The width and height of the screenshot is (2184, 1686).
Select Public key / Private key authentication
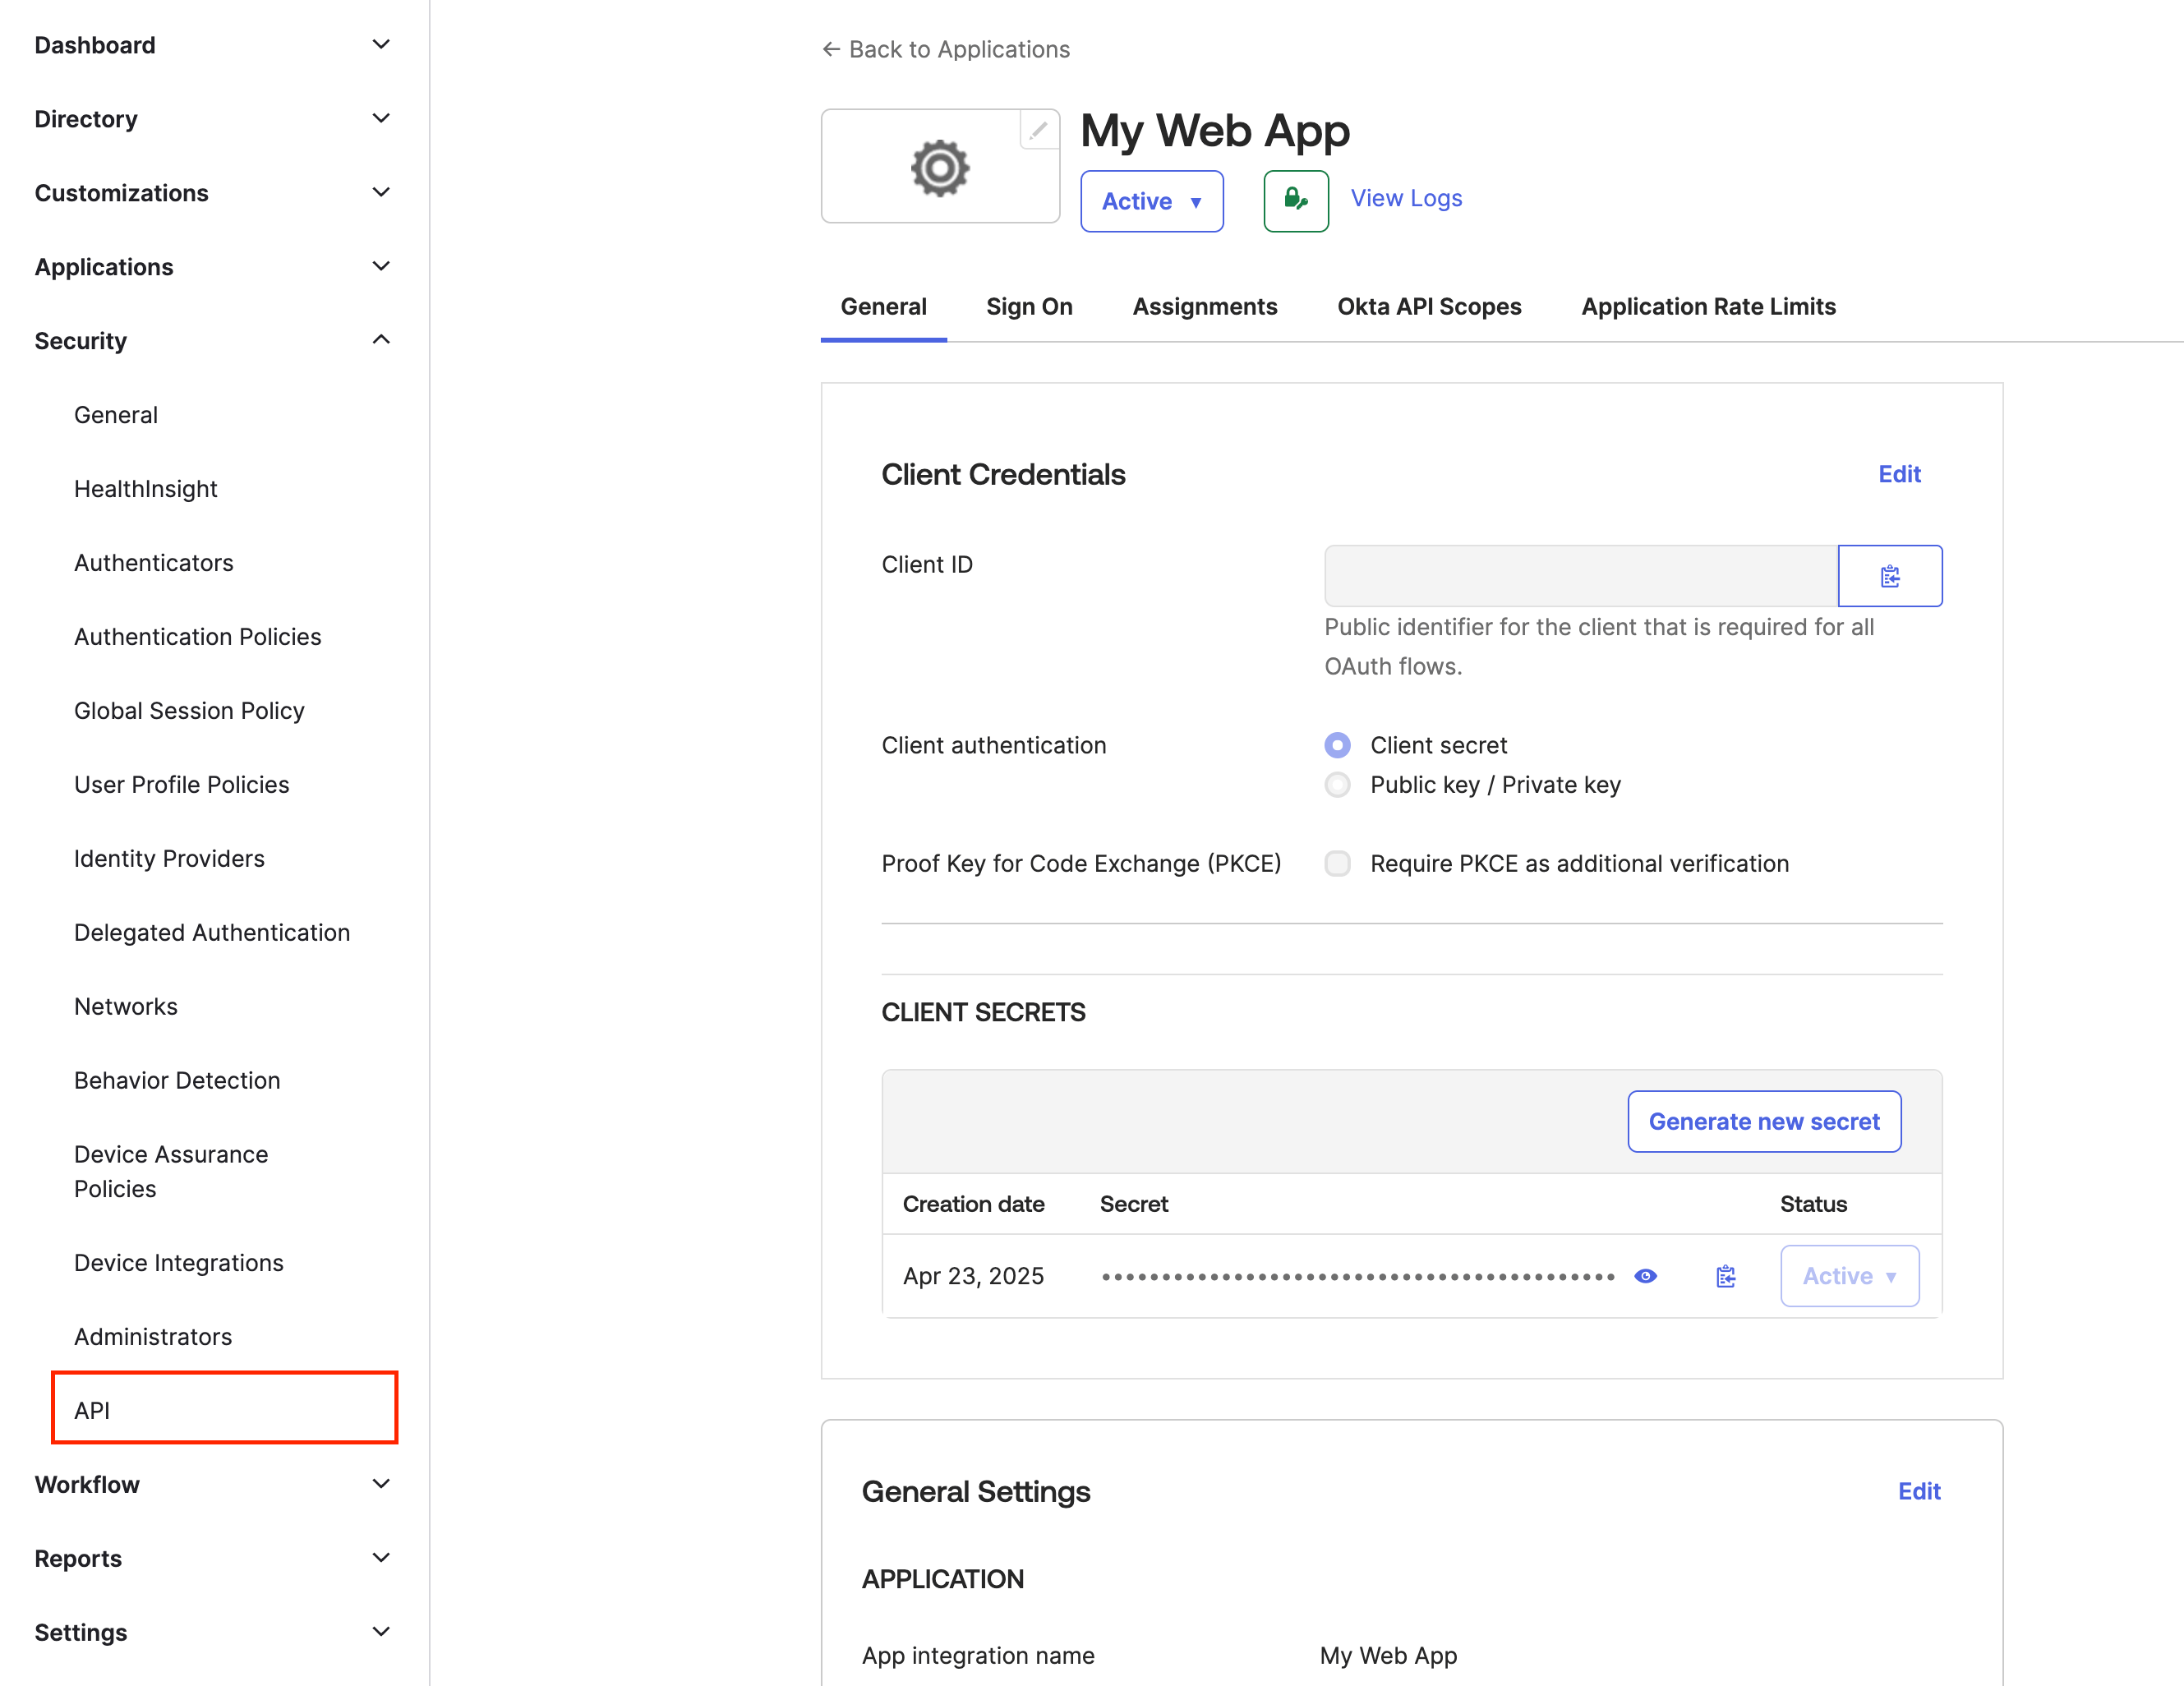[x=1337, y=785]
